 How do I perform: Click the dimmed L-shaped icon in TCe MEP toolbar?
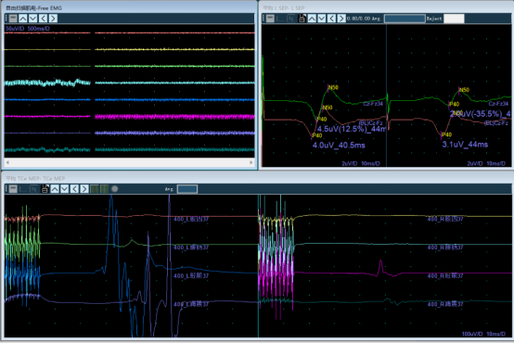pos(23,189)
